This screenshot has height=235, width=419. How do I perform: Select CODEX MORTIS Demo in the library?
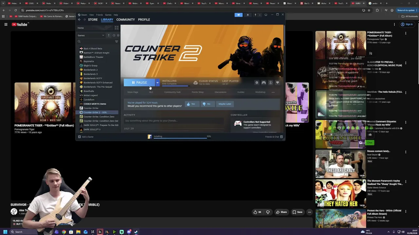(95, 104)
